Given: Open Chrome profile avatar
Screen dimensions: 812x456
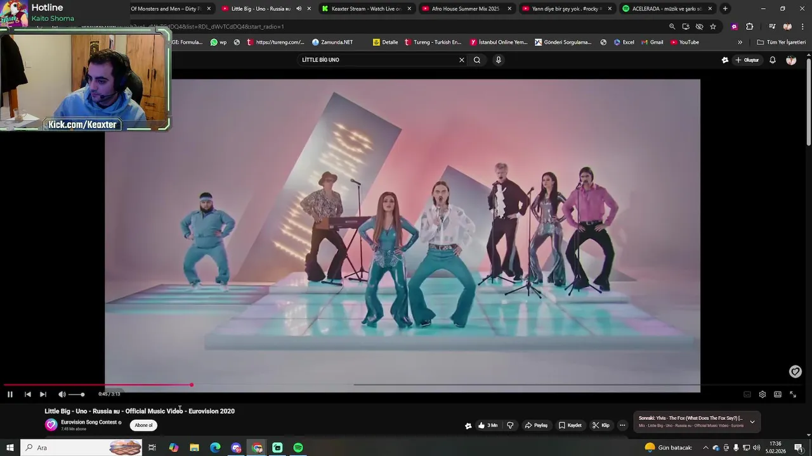Looking at the screenshot, I should coord(787,27).
